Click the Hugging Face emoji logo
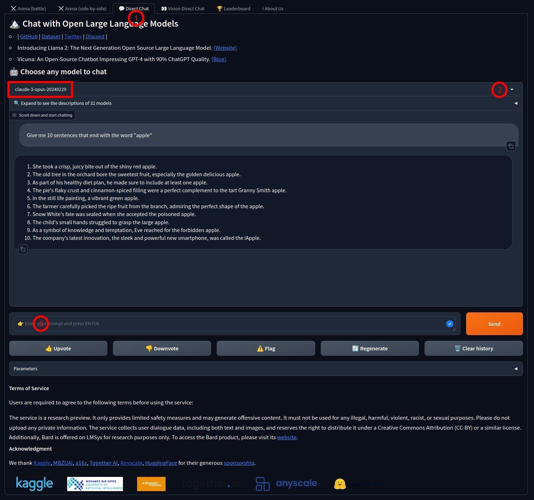This screenshot has width=534, height=500. [340, 484]
